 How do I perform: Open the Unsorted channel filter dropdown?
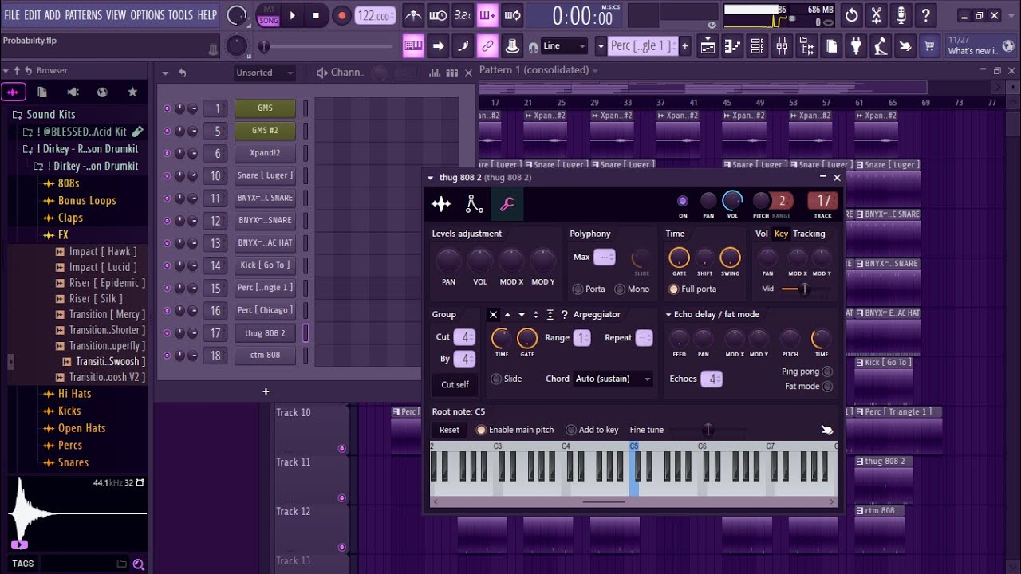point(265,73)
